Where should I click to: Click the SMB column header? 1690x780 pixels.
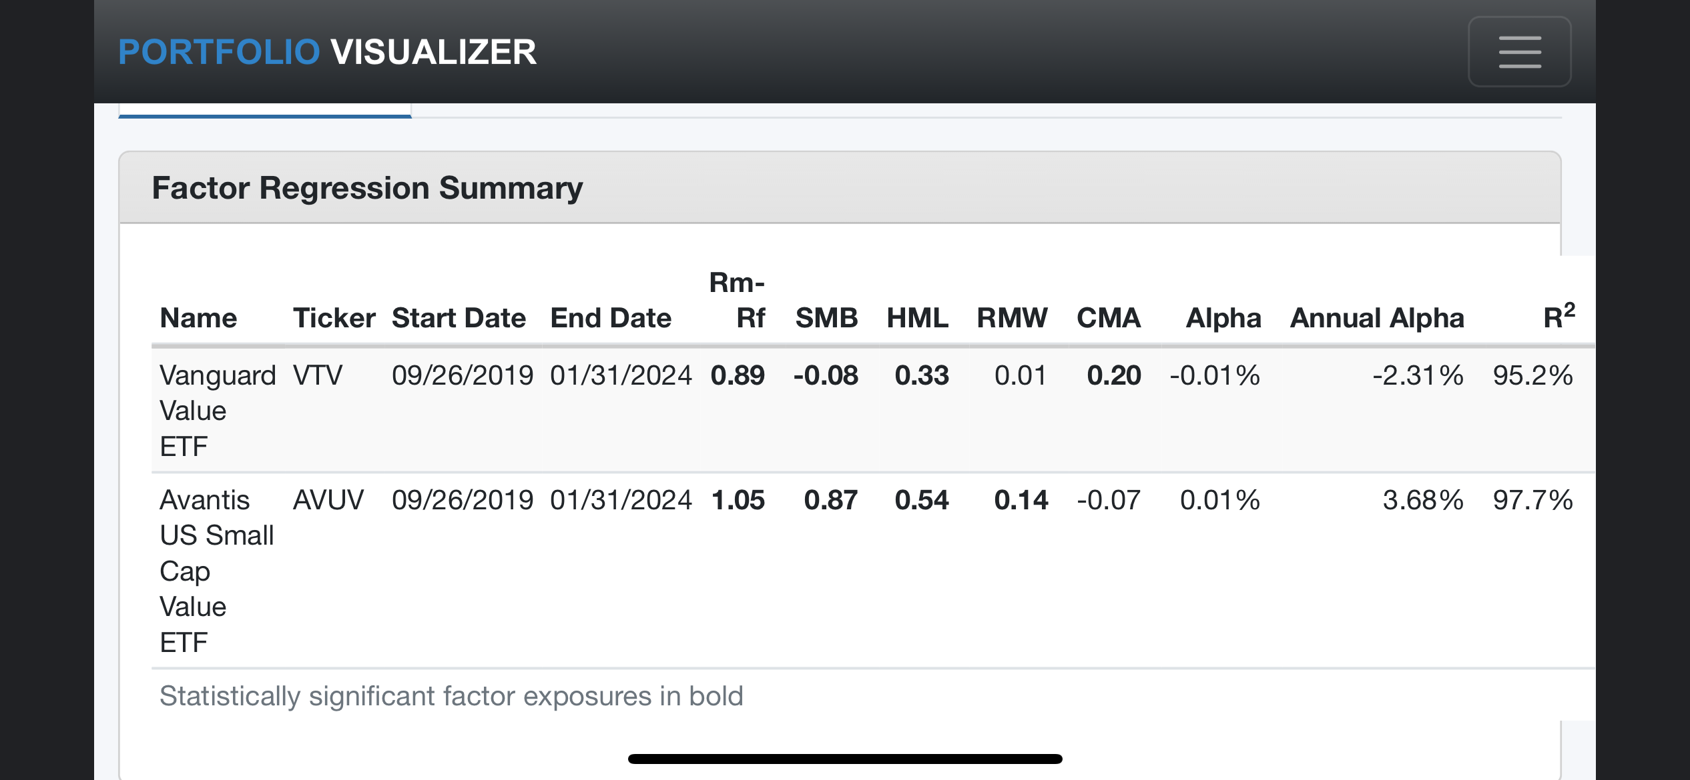826,318
